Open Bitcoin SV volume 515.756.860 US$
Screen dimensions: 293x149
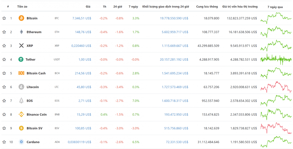(176, 128)
